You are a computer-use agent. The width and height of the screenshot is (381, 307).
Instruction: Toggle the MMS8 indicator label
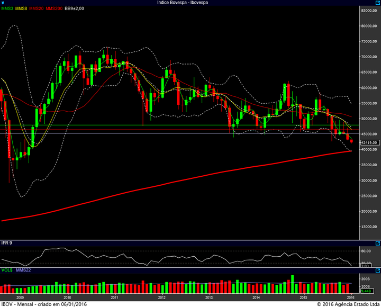(22, 9)
